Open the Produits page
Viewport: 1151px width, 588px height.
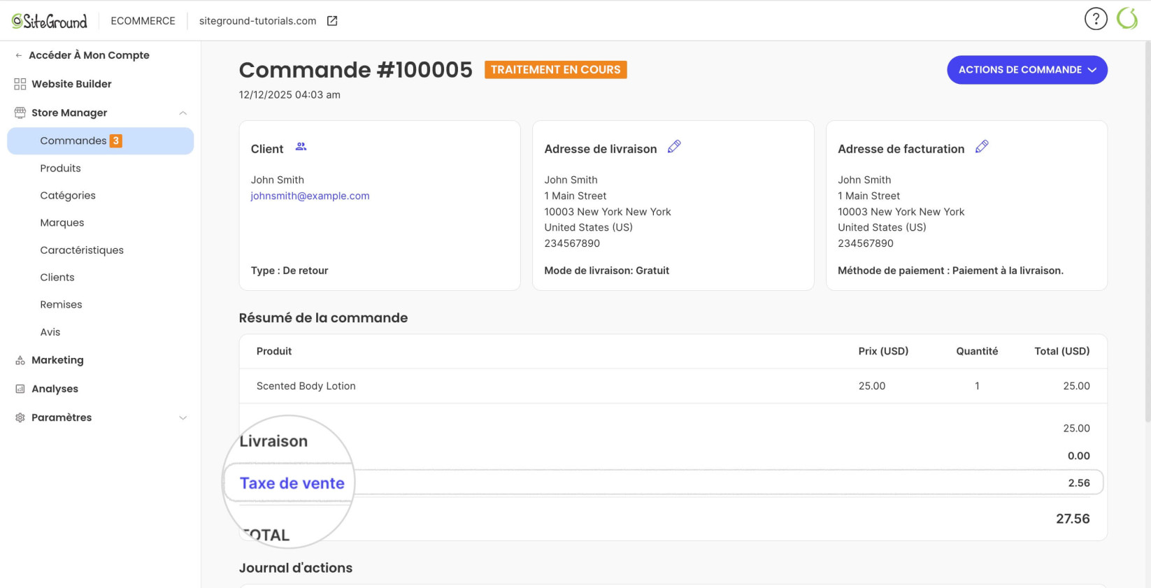[x=60, y=168]
